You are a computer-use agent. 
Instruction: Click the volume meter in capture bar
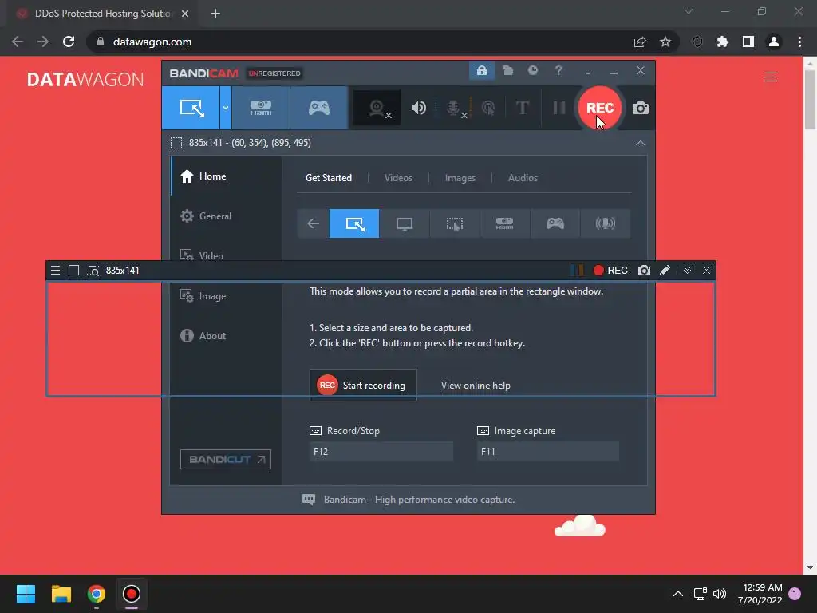(577, 270)
